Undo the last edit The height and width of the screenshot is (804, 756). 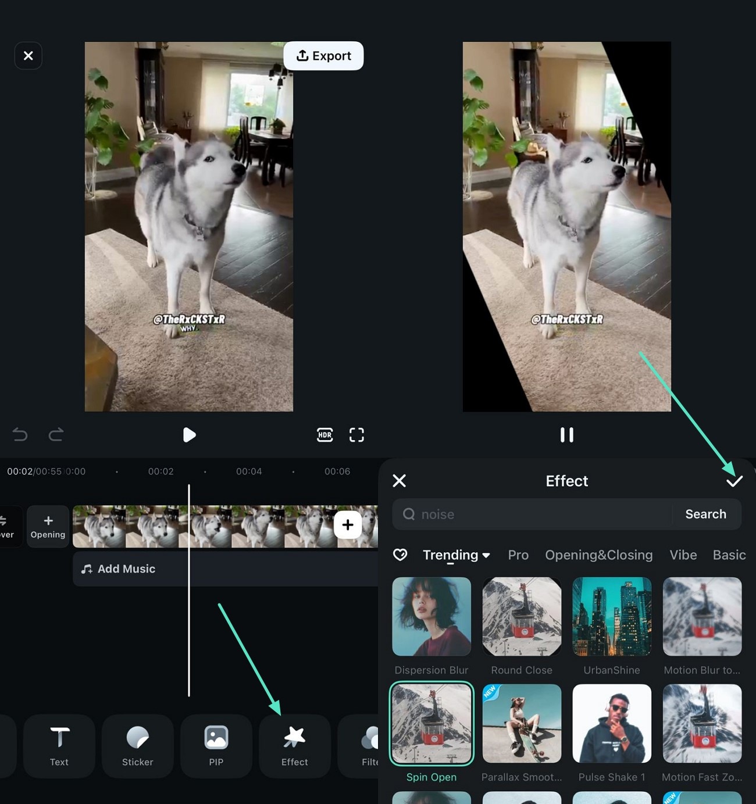(x=20, y=435)
